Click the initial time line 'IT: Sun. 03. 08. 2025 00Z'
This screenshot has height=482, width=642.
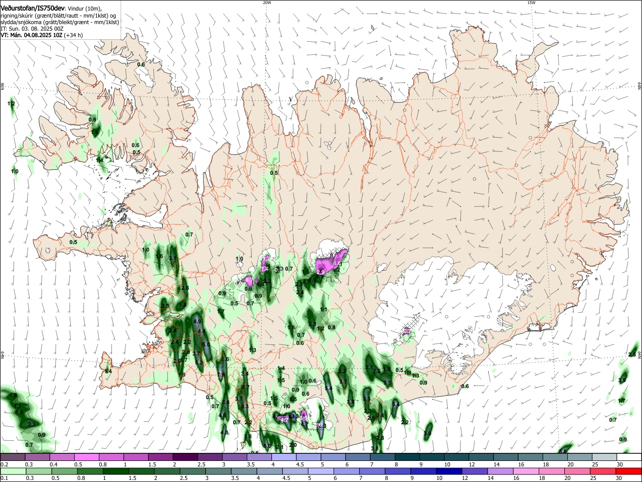(32, 29)
